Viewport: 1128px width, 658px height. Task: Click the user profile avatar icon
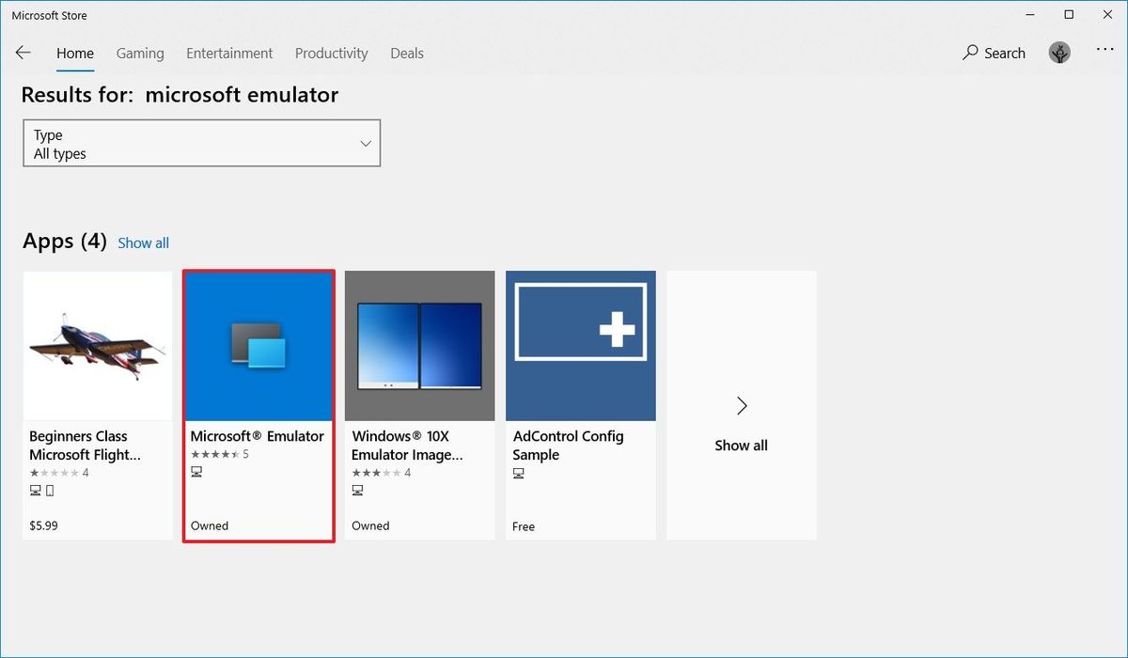[x=1059, y=53]
